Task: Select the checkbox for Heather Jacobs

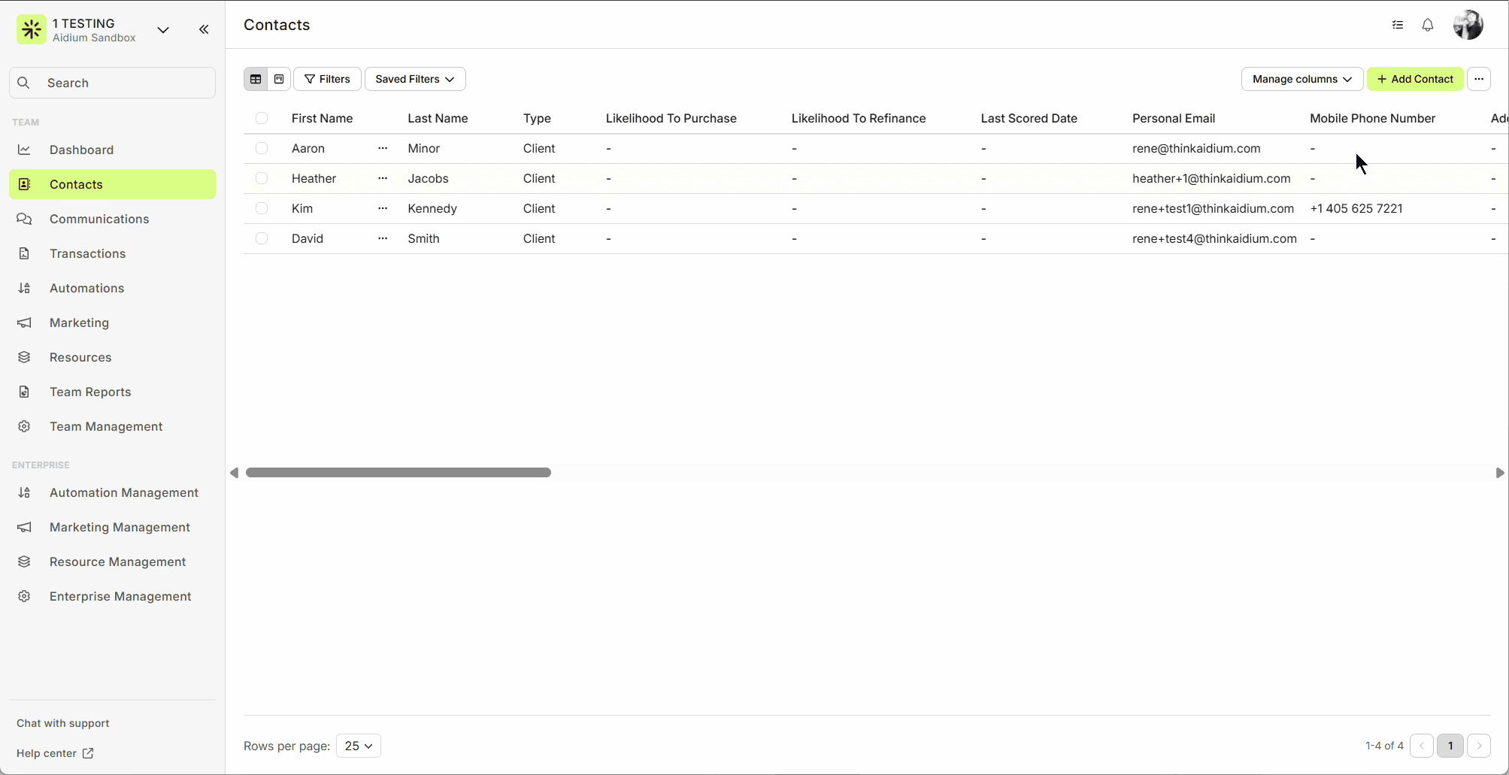Action: [262, 179]
